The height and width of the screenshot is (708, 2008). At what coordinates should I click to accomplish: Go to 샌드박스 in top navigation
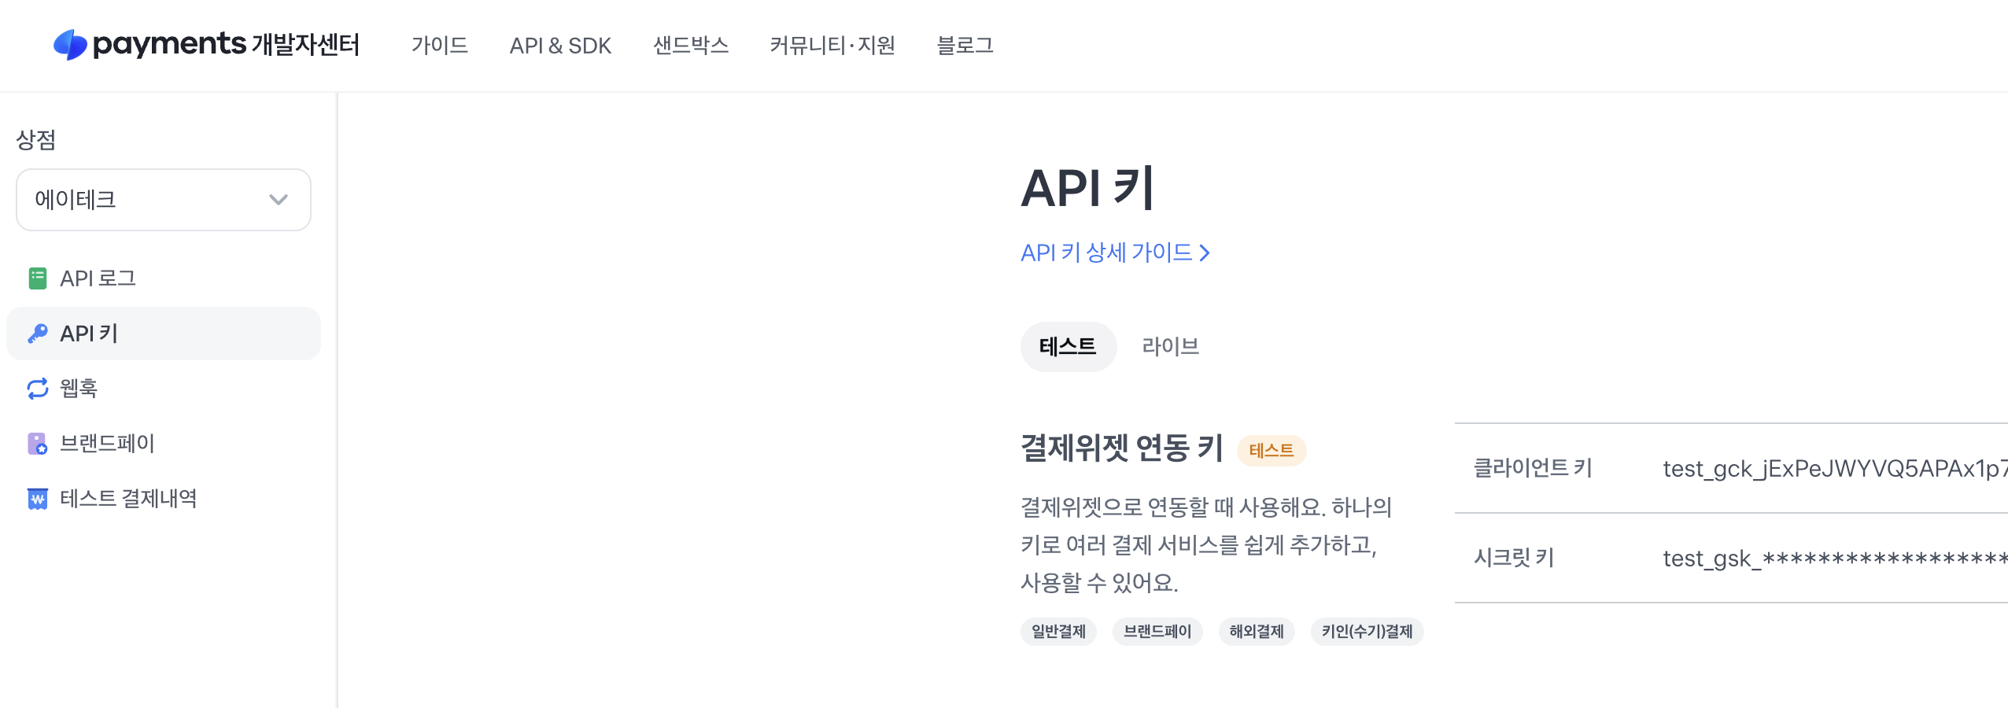[690, 46]
